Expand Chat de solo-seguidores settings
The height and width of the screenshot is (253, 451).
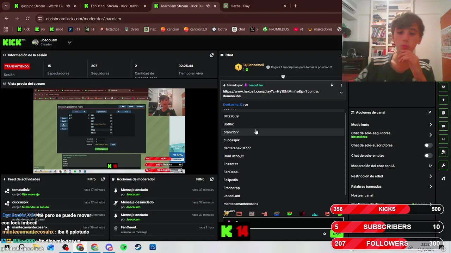coord(430,135)
